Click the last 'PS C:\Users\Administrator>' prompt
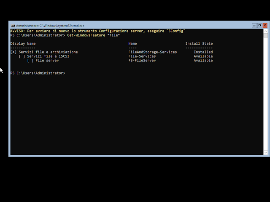The image size is (270, 202). pos(38,73)
